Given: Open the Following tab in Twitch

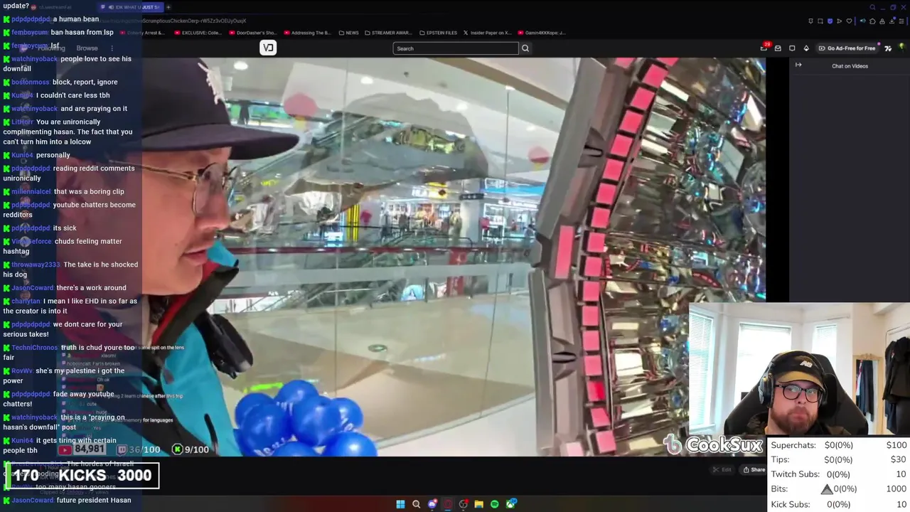Looking at the screenshot, I should (51, 48).
